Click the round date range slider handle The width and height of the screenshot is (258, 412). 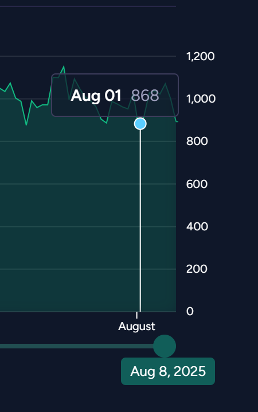[x=165, y=346]
